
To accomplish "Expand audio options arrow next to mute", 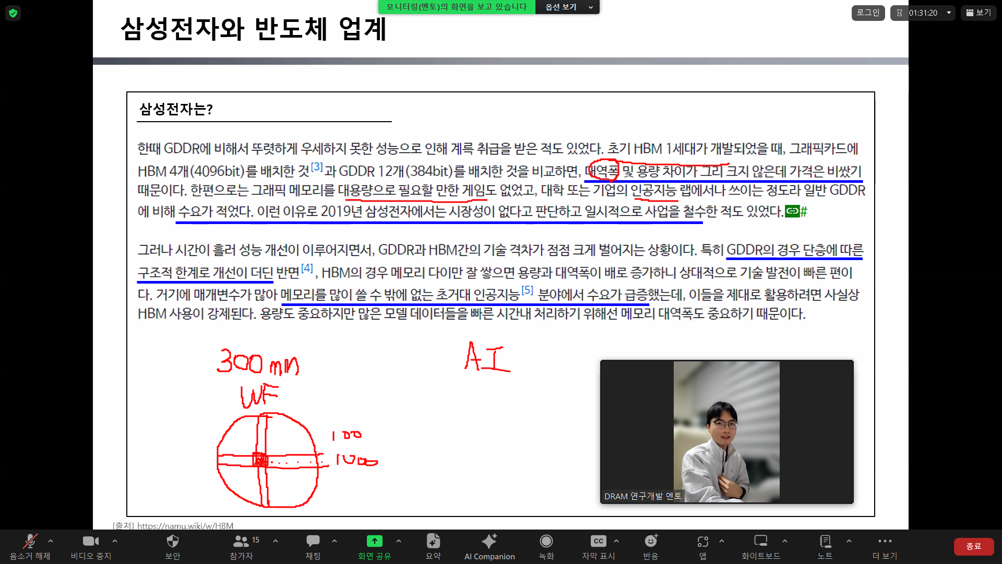I will pyautogui.click(x=51, y=541).
